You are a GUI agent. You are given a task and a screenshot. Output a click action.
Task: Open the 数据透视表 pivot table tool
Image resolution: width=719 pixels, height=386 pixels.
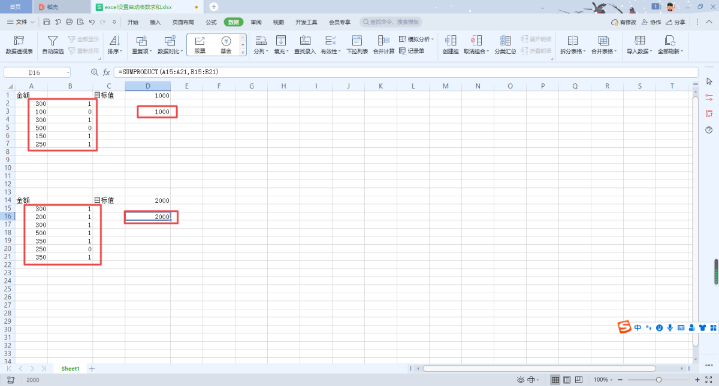click(x=19, y=44)
